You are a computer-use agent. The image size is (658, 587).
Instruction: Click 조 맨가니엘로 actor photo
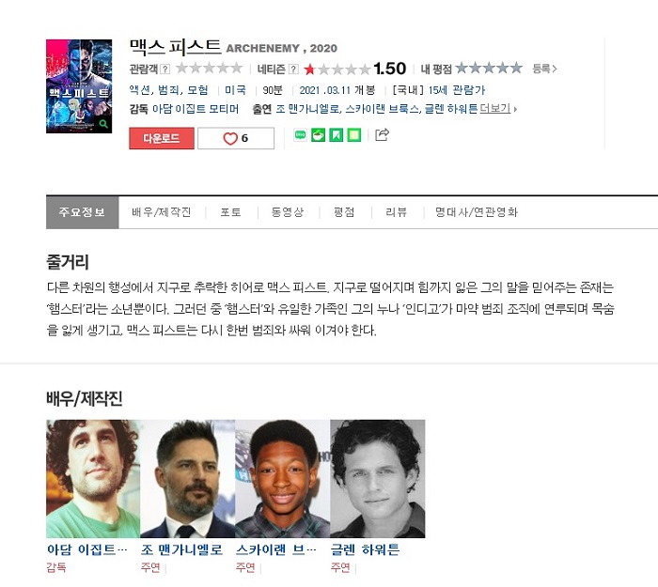pyautogui.click(x=188, y=478)
